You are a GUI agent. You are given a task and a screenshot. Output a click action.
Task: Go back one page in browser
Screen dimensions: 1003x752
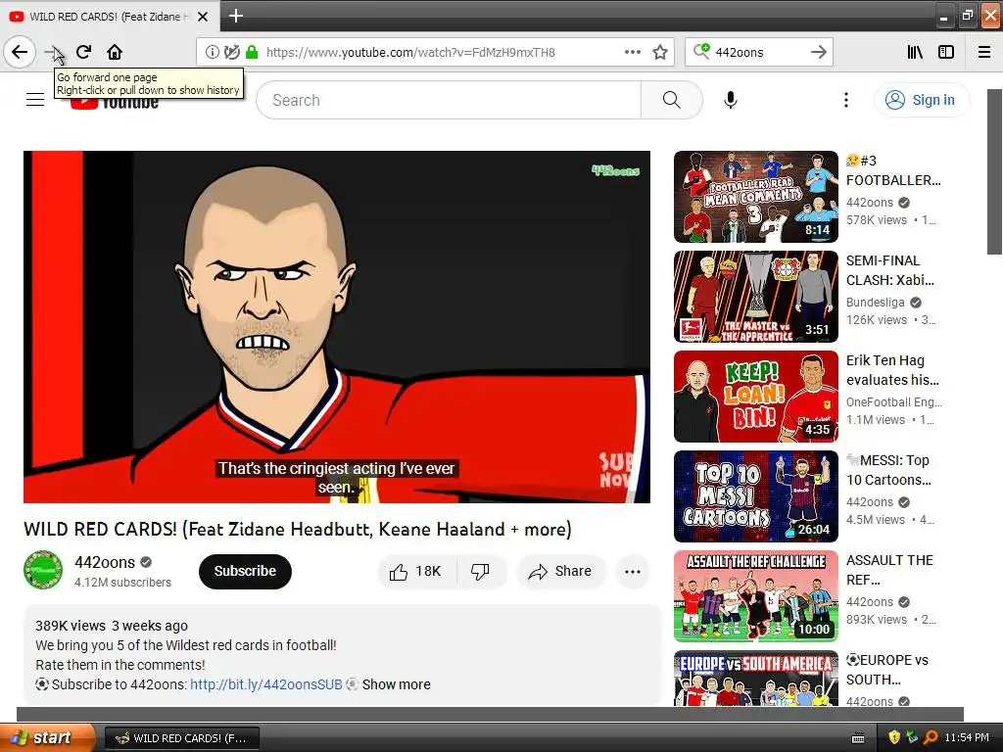[x=20, y=52]
